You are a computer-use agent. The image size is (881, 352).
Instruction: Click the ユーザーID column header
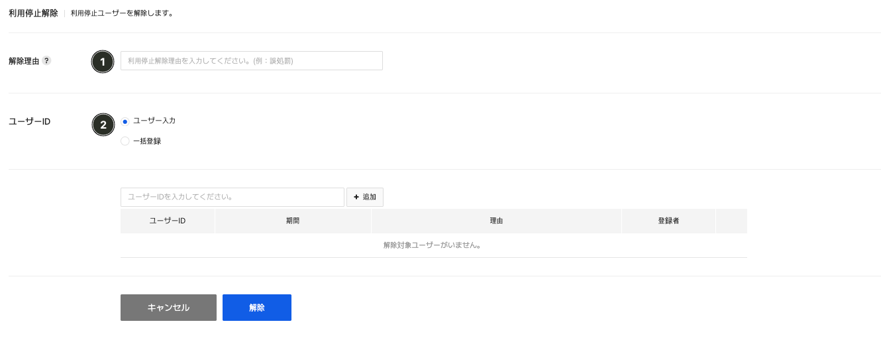[x=168, y=221]
